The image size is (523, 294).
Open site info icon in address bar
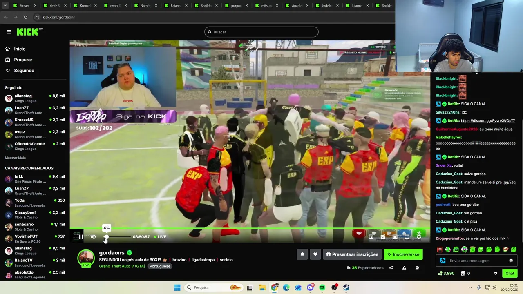tap(37, 17)
